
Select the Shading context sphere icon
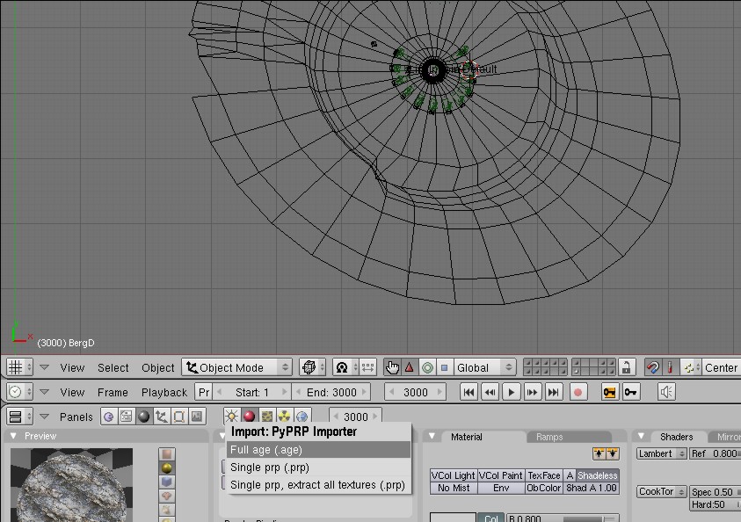(x=143, y=417)
